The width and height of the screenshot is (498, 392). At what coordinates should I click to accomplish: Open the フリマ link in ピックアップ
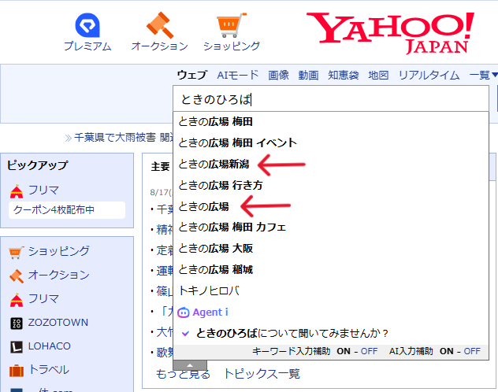43,190
